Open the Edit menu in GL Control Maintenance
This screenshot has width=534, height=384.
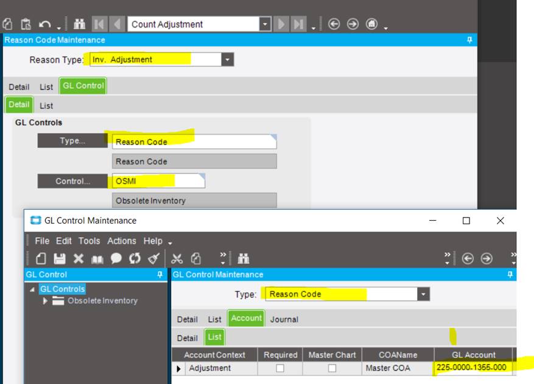coord(64,241)
